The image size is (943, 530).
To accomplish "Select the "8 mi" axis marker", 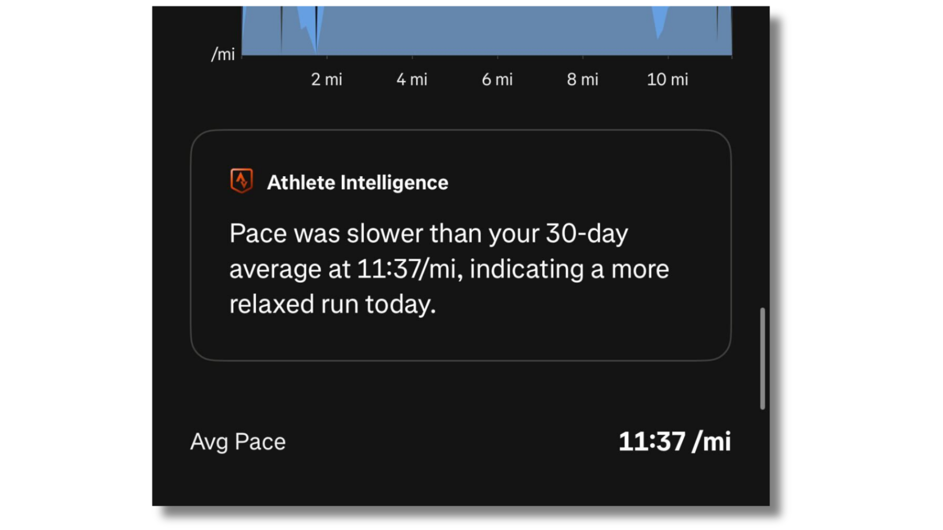I will coord(582,80).
